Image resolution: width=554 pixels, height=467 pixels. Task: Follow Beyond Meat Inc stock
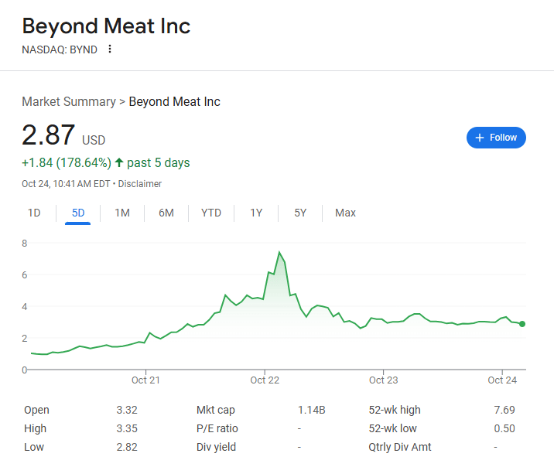(496, 138)
